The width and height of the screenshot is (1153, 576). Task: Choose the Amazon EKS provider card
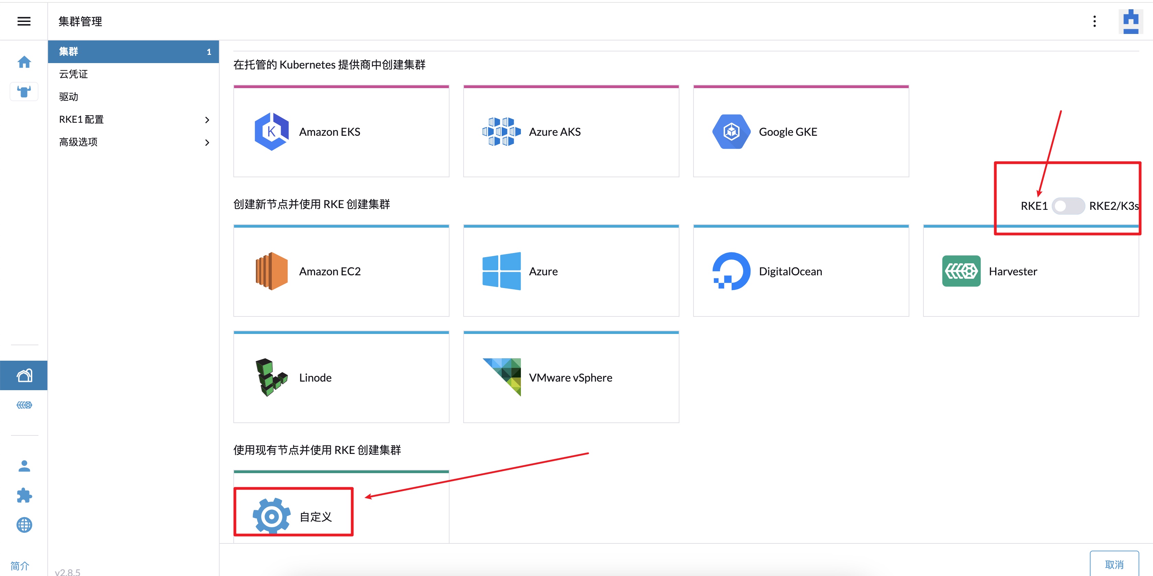[341, 131]
